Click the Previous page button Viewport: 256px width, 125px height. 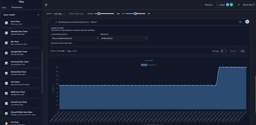coord(233,51)
